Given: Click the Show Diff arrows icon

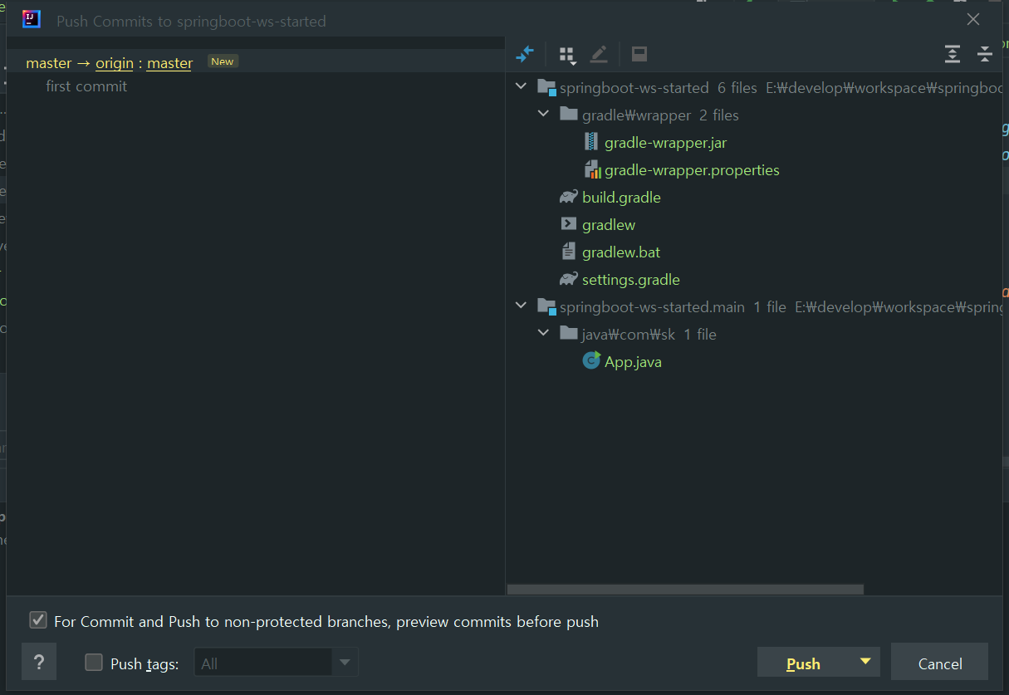Looking at the screenshot, I should (x=524, y=55).
